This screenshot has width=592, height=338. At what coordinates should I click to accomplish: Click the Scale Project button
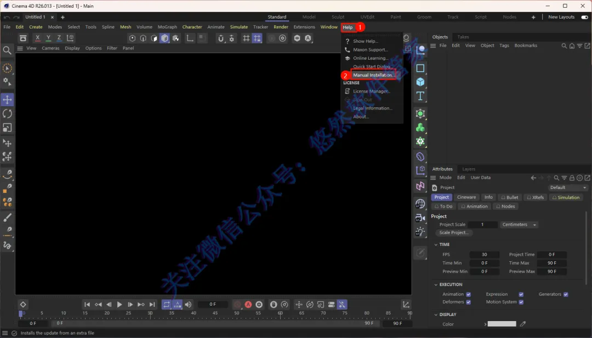coord(454,233)
